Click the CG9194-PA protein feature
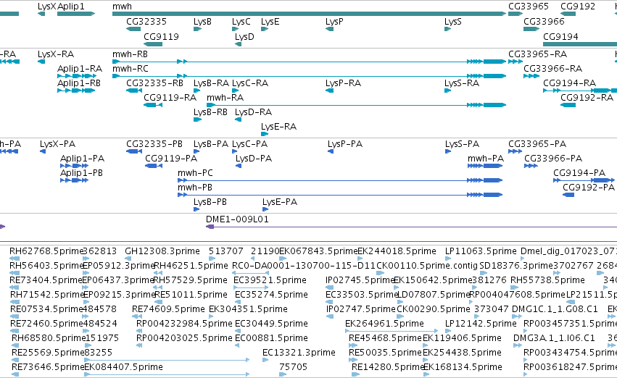The width and height of the screenshot is (617, 378). pyautogui.click(x=584, y=180)
